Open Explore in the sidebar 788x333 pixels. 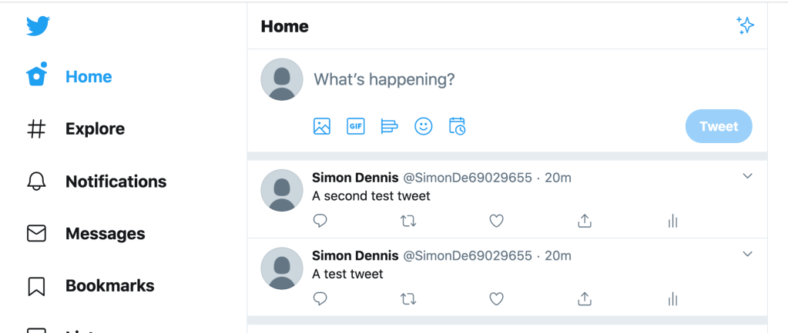pos(76,129)
